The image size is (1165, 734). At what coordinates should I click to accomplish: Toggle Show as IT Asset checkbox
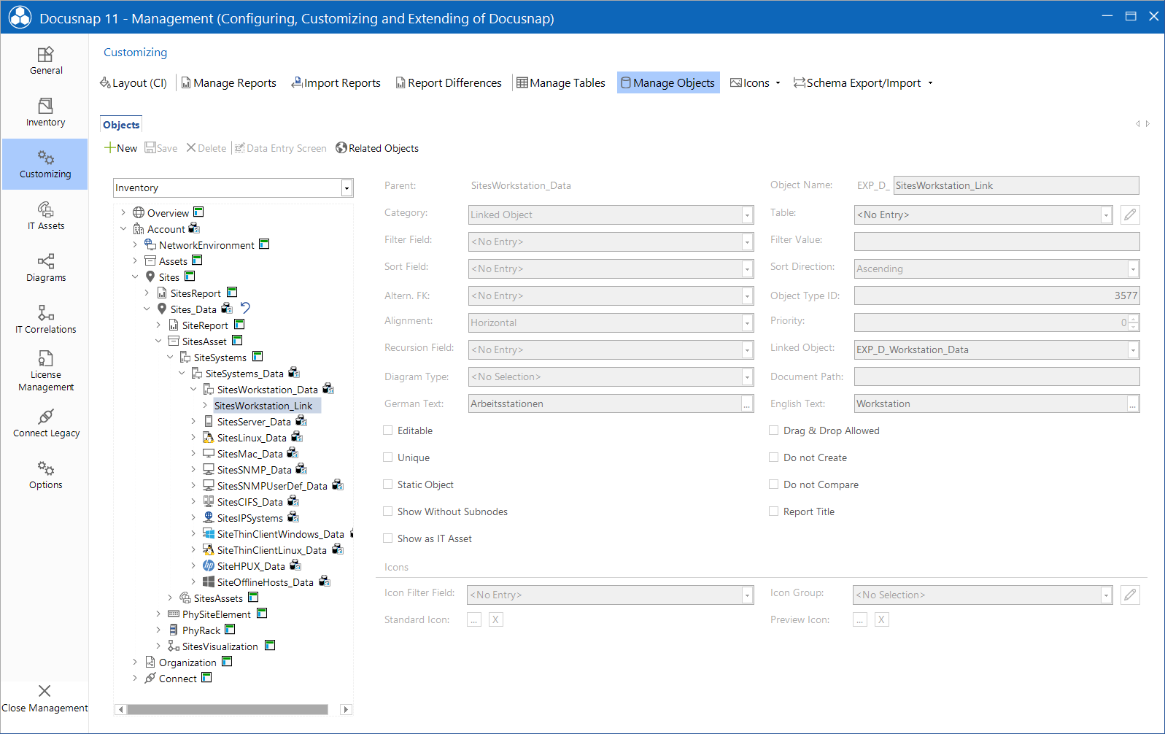(388, 538)
